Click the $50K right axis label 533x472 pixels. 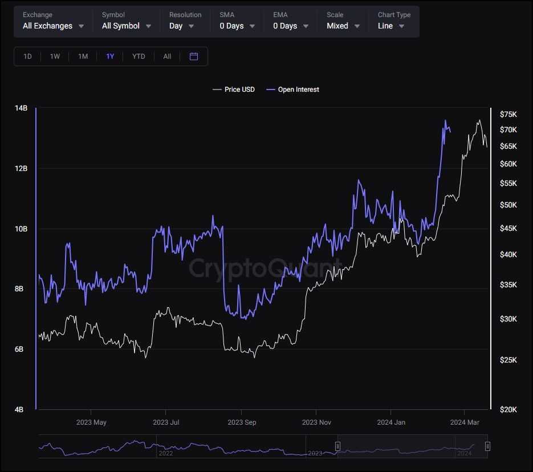point(508,205)
